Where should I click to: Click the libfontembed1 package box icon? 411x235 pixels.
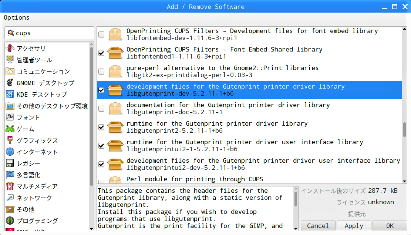click(115, 53)
